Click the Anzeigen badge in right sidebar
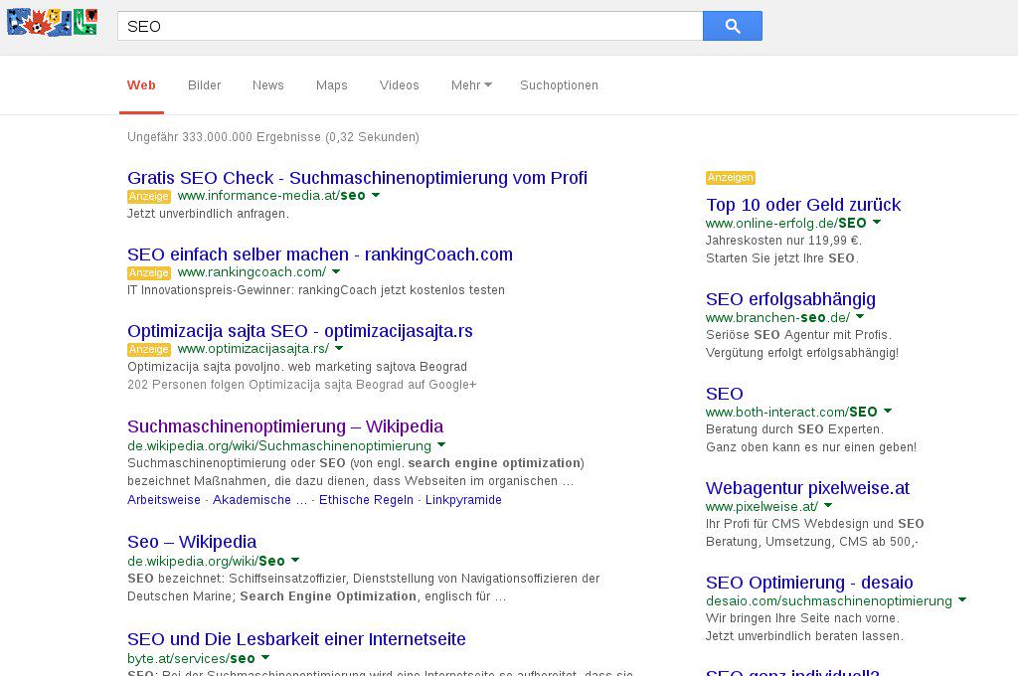Screen dimensions: 1018x676 [x=730, y=178]
